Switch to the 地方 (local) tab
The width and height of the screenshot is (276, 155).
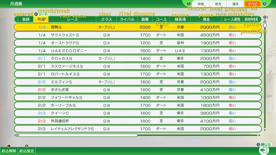click(x=218, y=4)
